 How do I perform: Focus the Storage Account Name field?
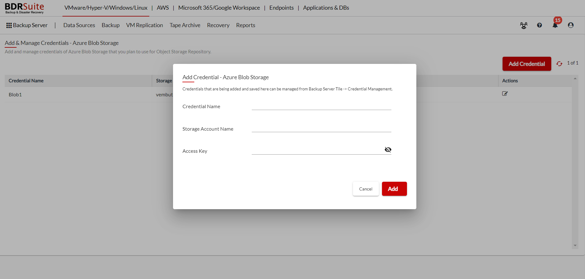321,128
